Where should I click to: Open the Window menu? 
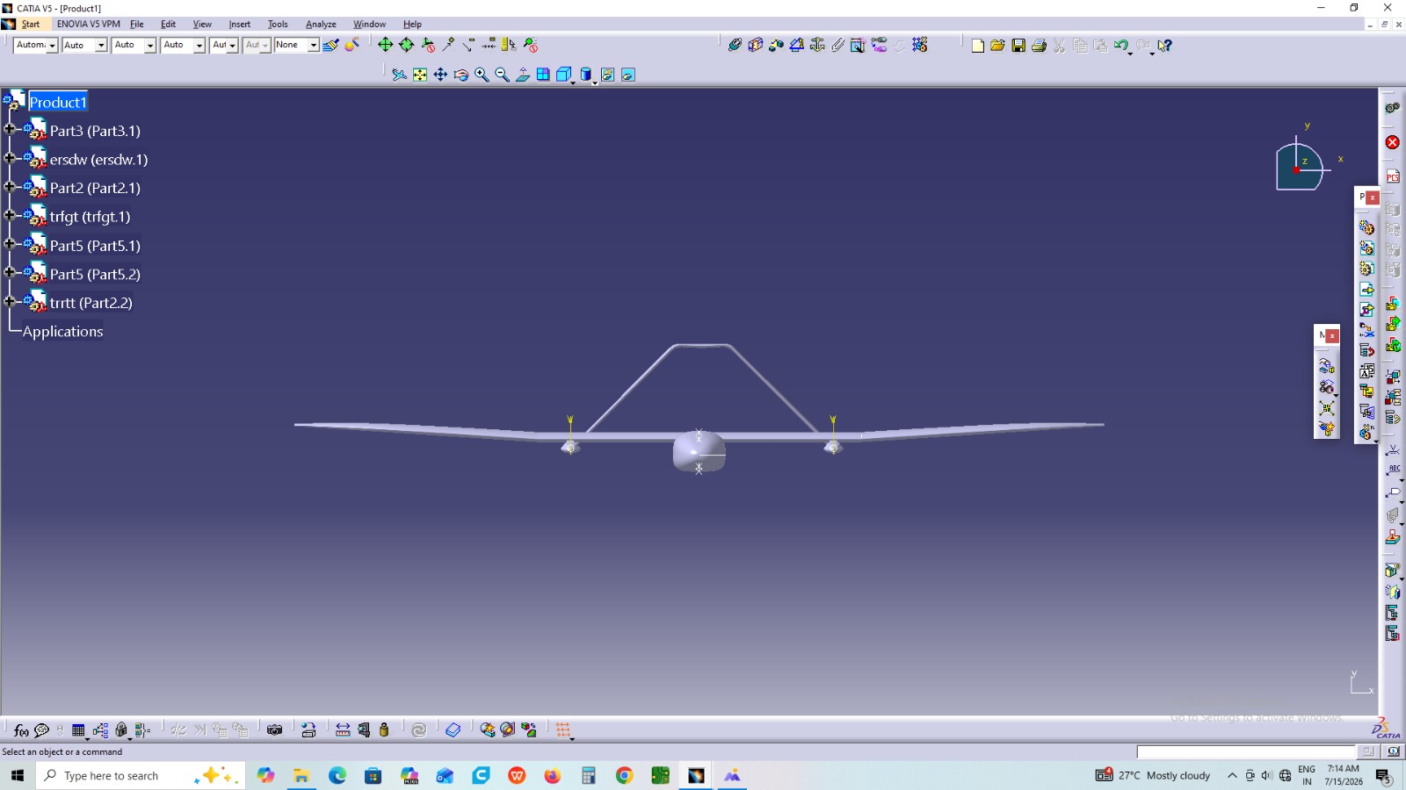(x=369, y=25)
